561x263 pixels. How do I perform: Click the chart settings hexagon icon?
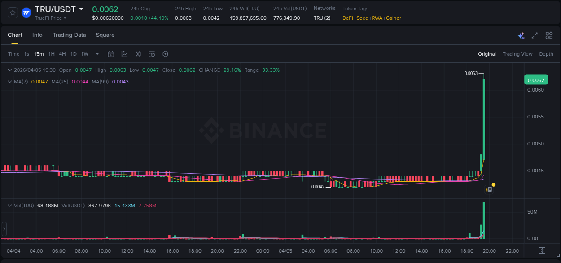pyautogui.click(x=165, y=53)
